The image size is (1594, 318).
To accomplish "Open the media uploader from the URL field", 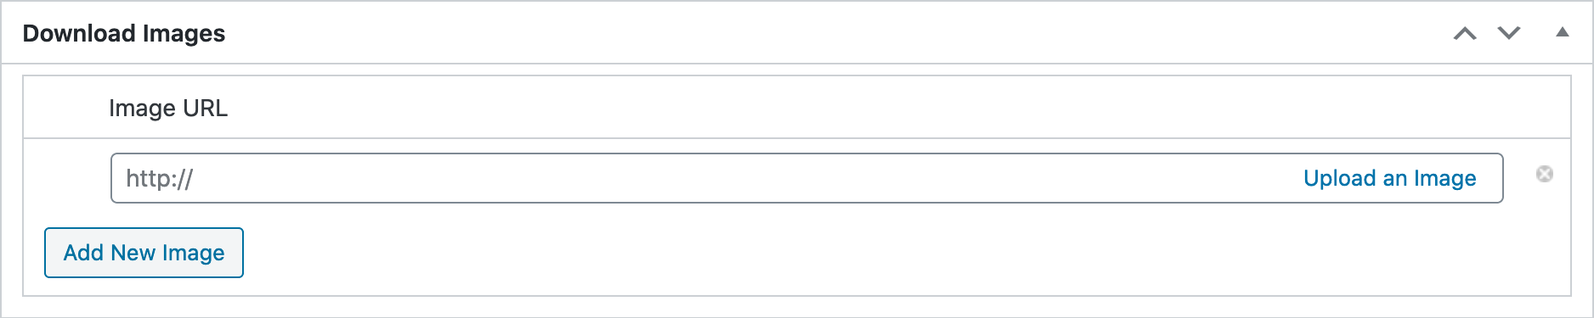I will [1390, 178].
